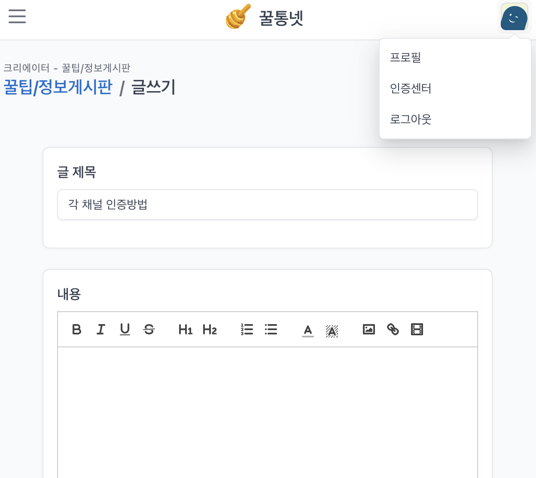Click the honey dipper site logo
536x478 pixels.
(238, 17)
